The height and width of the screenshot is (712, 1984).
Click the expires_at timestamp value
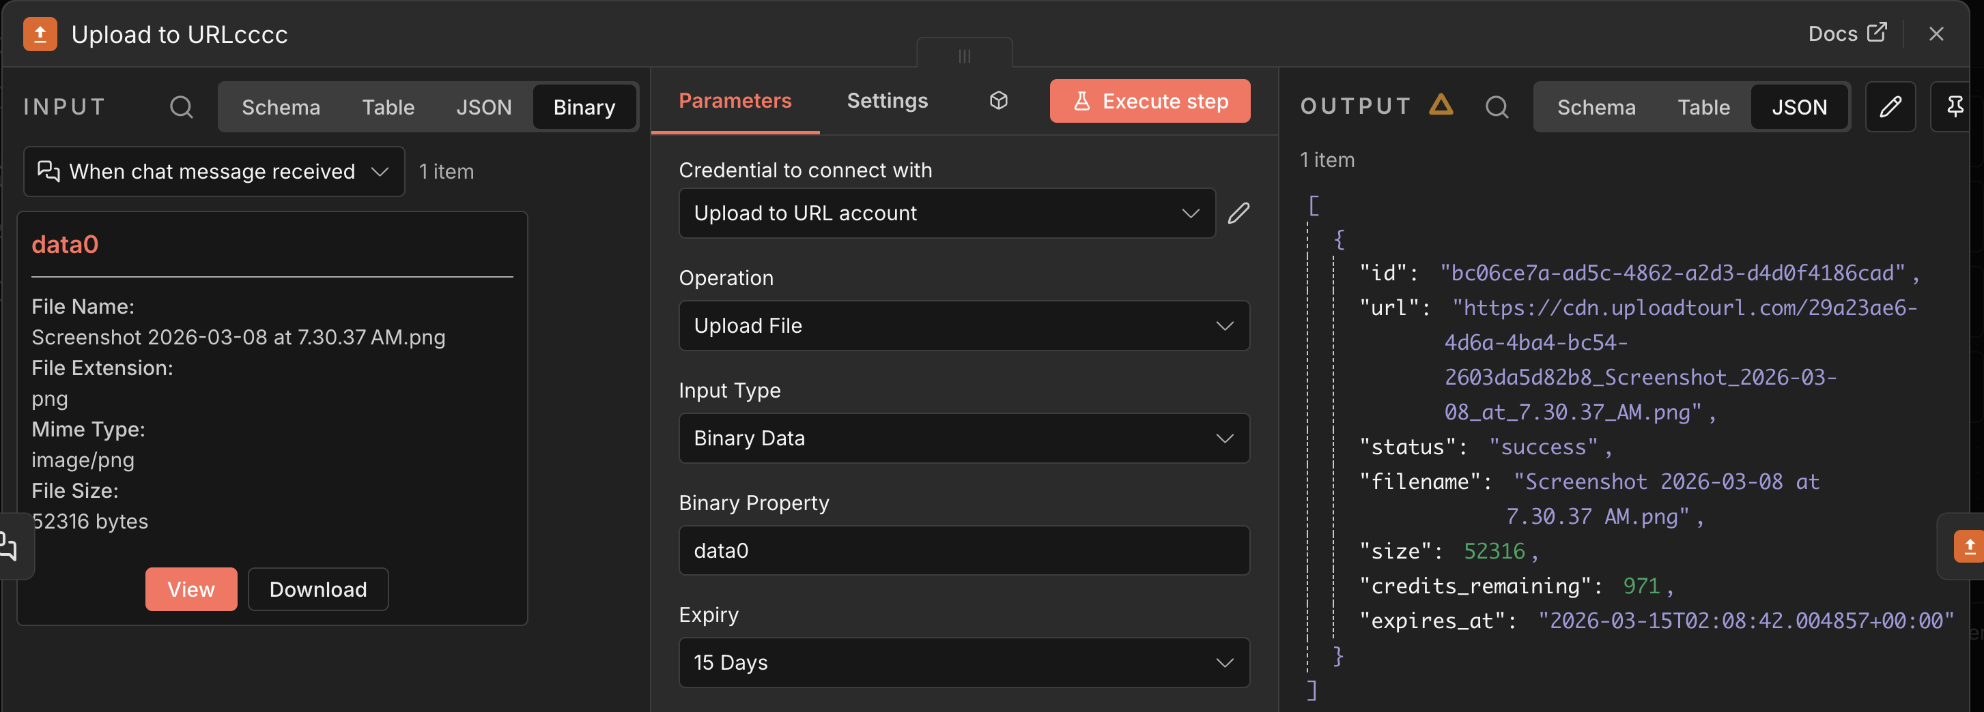[1746, 621]
